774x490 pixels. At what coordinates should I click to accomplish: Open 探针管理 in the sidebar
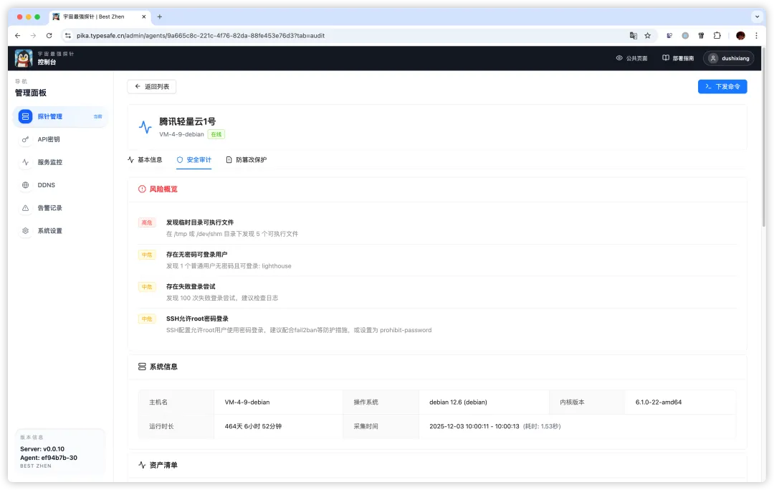[x=59, y=116]
